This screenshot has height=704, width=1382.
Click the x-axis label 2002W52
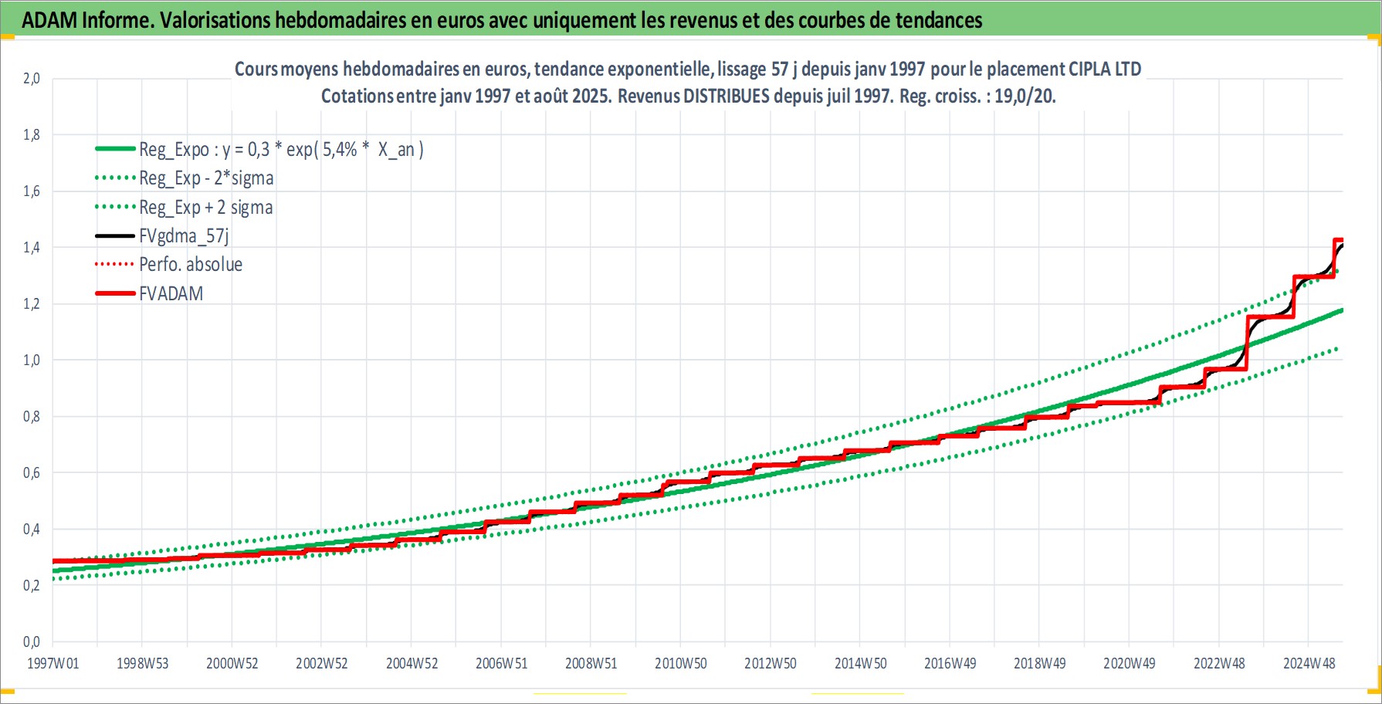pos(322,664)
